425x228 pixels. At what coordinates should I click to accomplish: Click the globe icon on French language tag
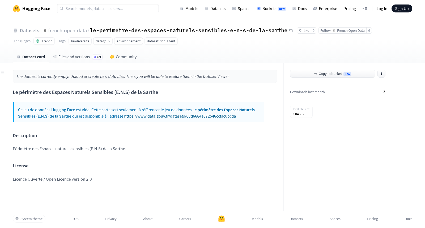click(x=38, y=41)
